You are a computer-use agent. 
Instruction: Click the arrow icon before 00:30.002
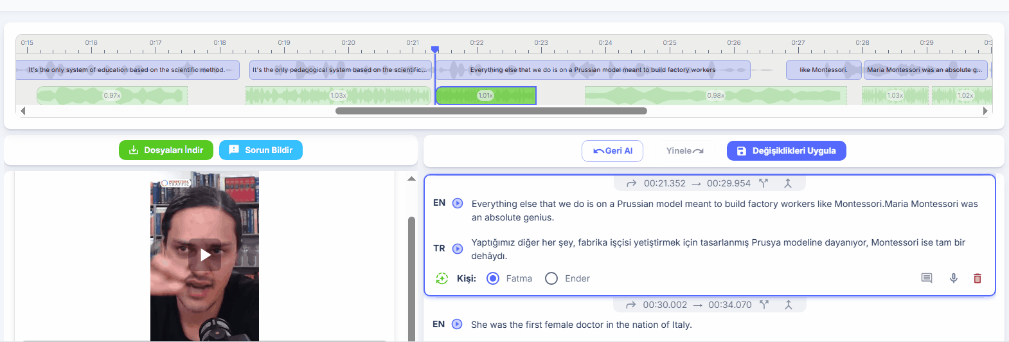pyautogui.click(x=631, y=305)
